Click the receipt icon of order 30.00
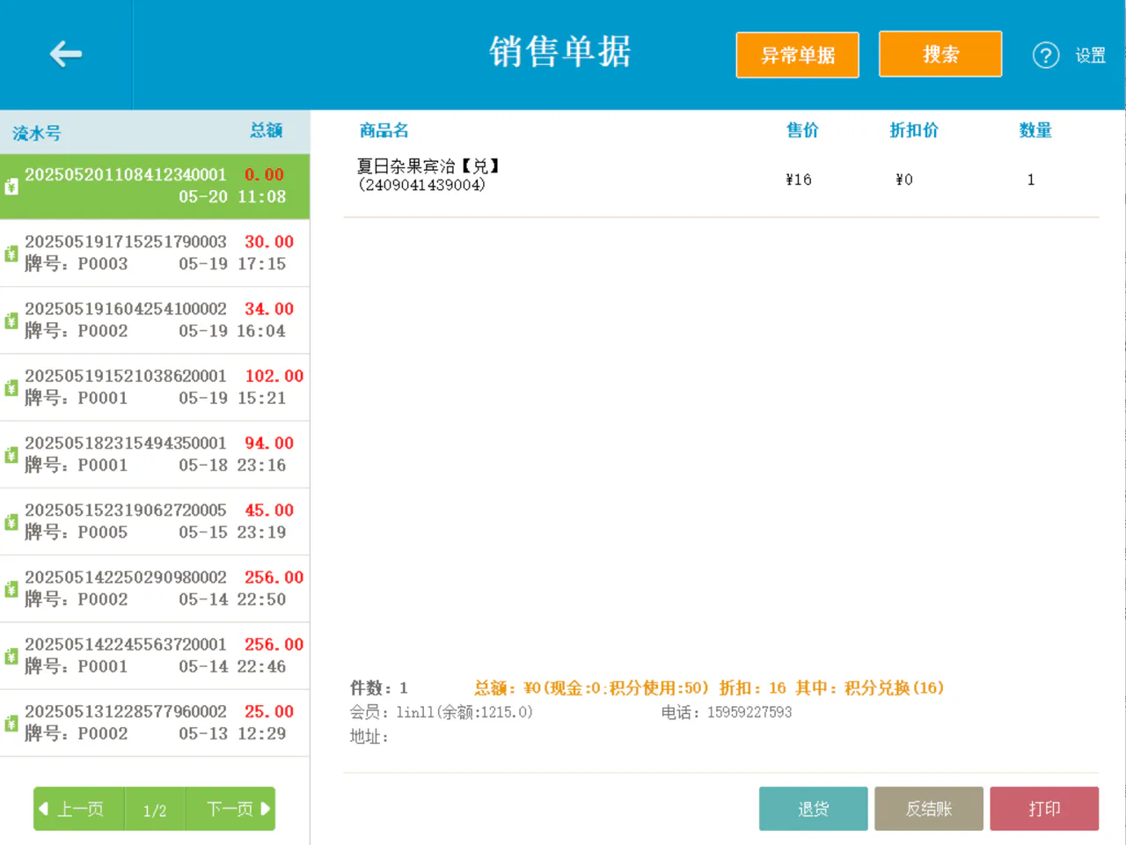The height and width of the screenshot is (845, 1126). (x=11, y=253)
